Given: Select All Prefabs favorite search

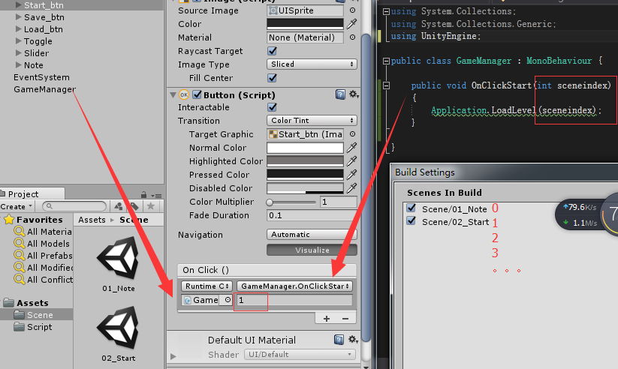Looking at the screenshot, I should tap(43, 256).
